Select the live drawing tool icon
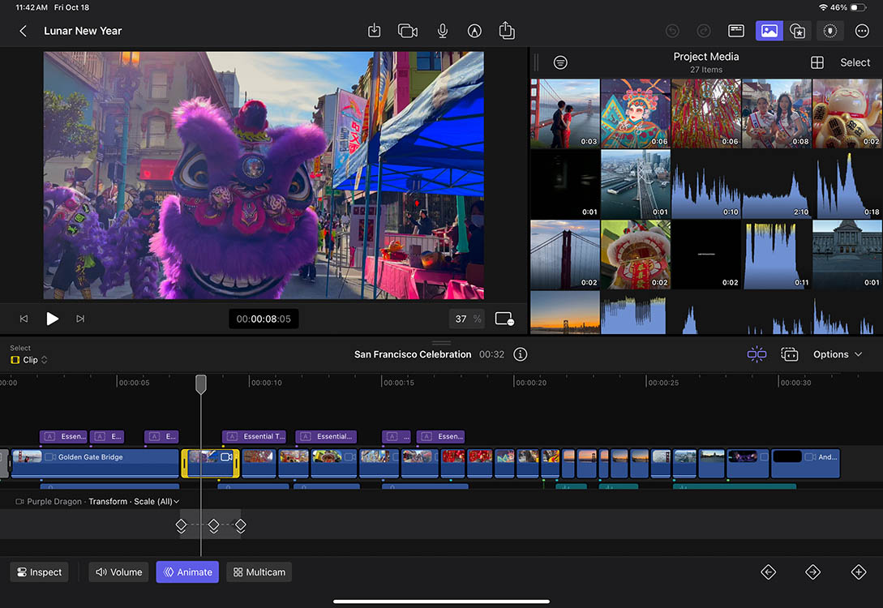The width and height of the screenshot is (883, 608). click(474, 30)
